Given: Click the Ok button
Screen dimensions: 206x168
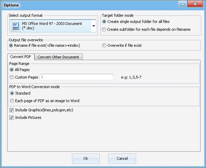Looking at the screenshot, I should coord(86,158).
